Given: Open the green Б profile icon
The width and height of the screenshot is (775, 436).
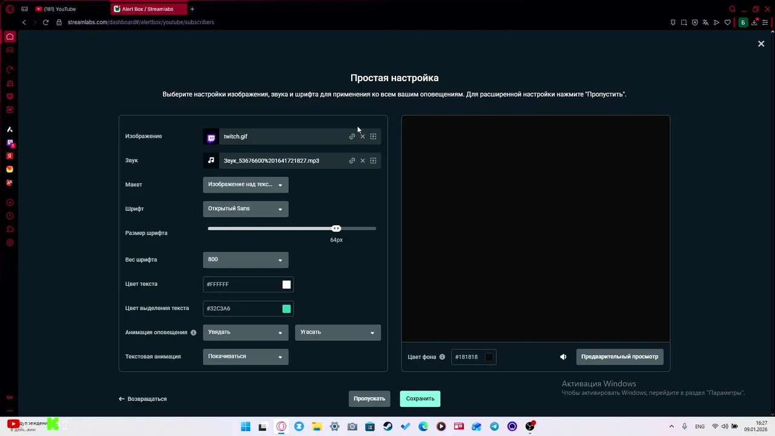Looking at the screenshot, I should pos(743,22).
